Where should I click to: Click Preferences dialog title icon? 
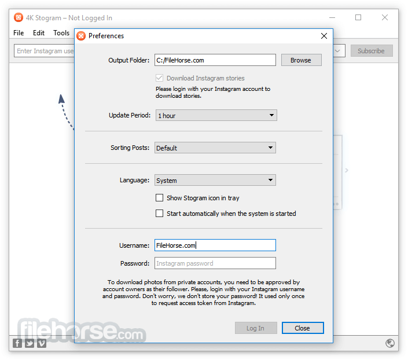pyautogui.click(x=81, y=36)
